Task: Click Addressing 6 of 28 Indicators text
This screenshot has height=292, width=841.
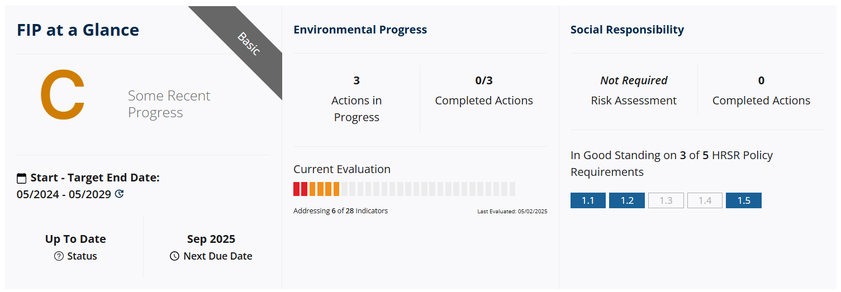Action: tap(340, 211)
